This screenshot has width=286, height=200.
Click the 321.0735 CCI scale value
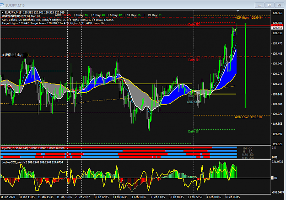277,162
